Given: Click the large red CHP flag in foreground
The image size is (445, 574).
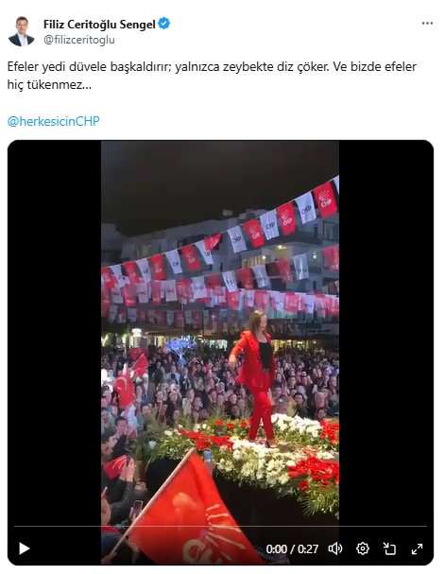Looking at the screenshot, I should click(183, 513).
